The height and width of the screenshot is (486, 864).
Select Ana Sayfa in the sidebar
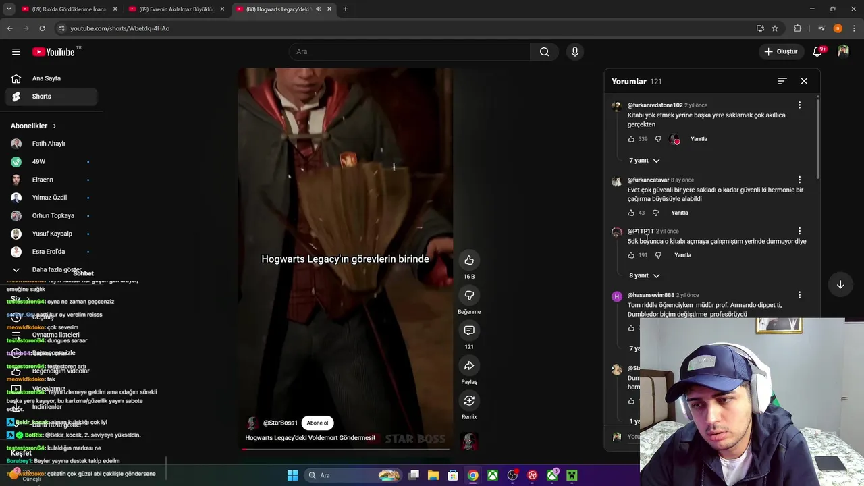point(51,78)
